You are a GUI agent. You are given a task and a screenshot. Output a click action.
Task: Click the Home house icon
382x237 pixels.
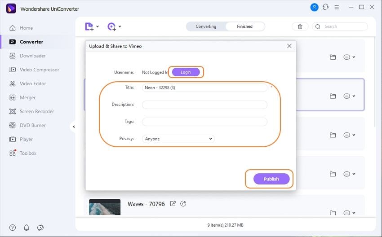point(13,28)
